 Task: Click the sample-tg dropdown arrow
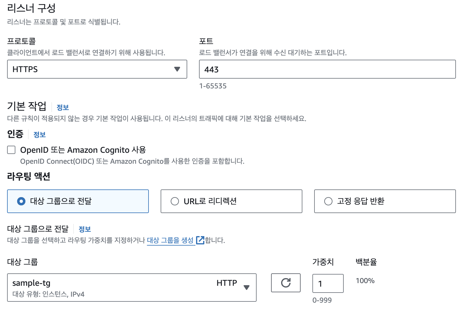tap(247, 287)
